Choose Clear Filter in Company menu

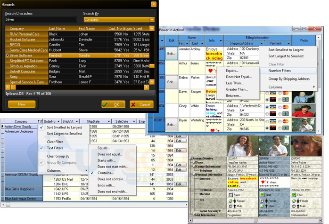(64, 142)
